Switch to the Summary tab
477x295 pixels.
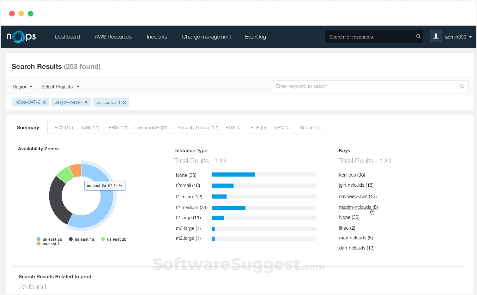(28, 127)
